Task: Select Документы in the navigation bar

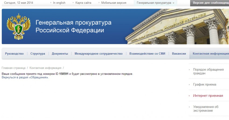Action: click(x=60, y=54)
